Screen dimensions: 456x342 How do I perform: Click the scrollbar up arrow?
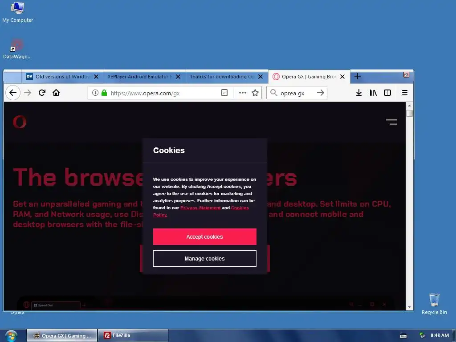(410, 106)
